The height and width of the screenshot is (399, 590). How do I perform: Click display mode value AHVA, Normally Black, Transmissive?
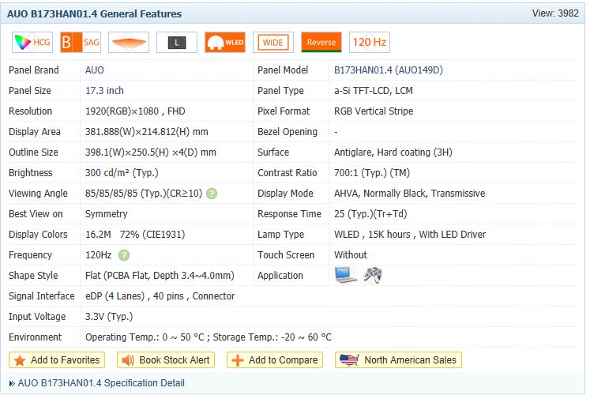tap(410, 194)
